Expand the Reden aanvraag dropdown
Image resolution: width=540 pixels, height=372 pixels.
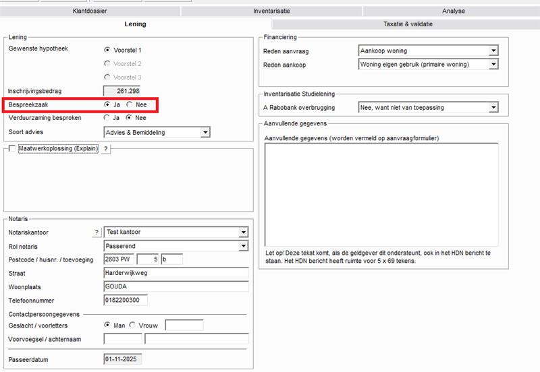point(493,51)
